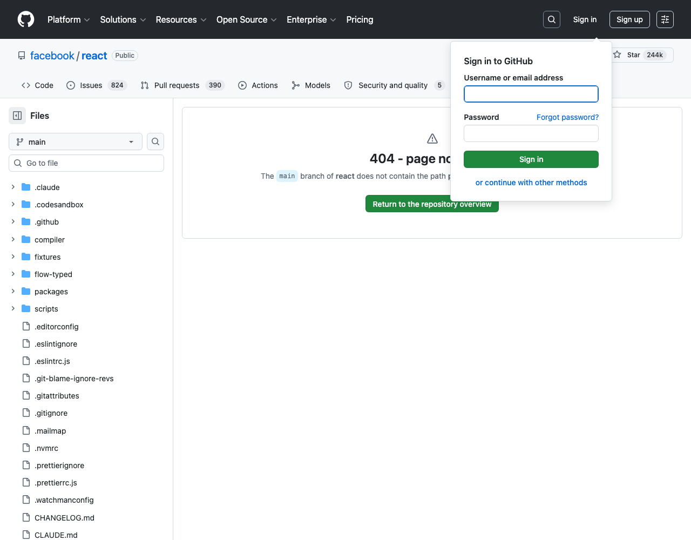Expand the flow-typed folder chevron
Image resolution: width=691 pixels, height=540 pixels.
(x=13, y=274)
